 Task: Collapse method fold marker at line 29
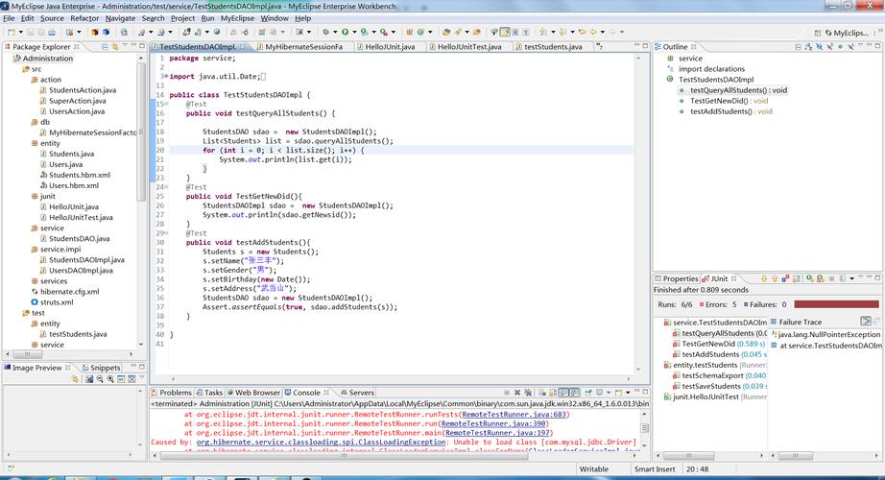166,233
